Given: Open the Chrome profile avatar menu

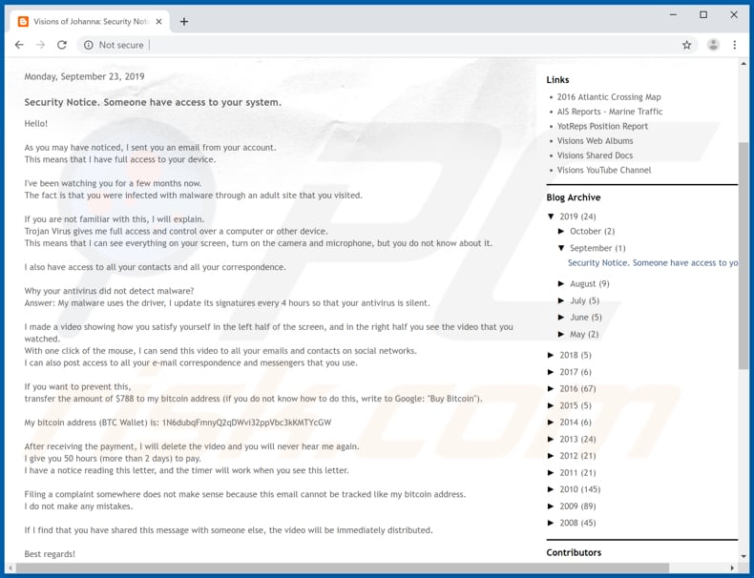Looking at the screenshot, I should 712,45.
